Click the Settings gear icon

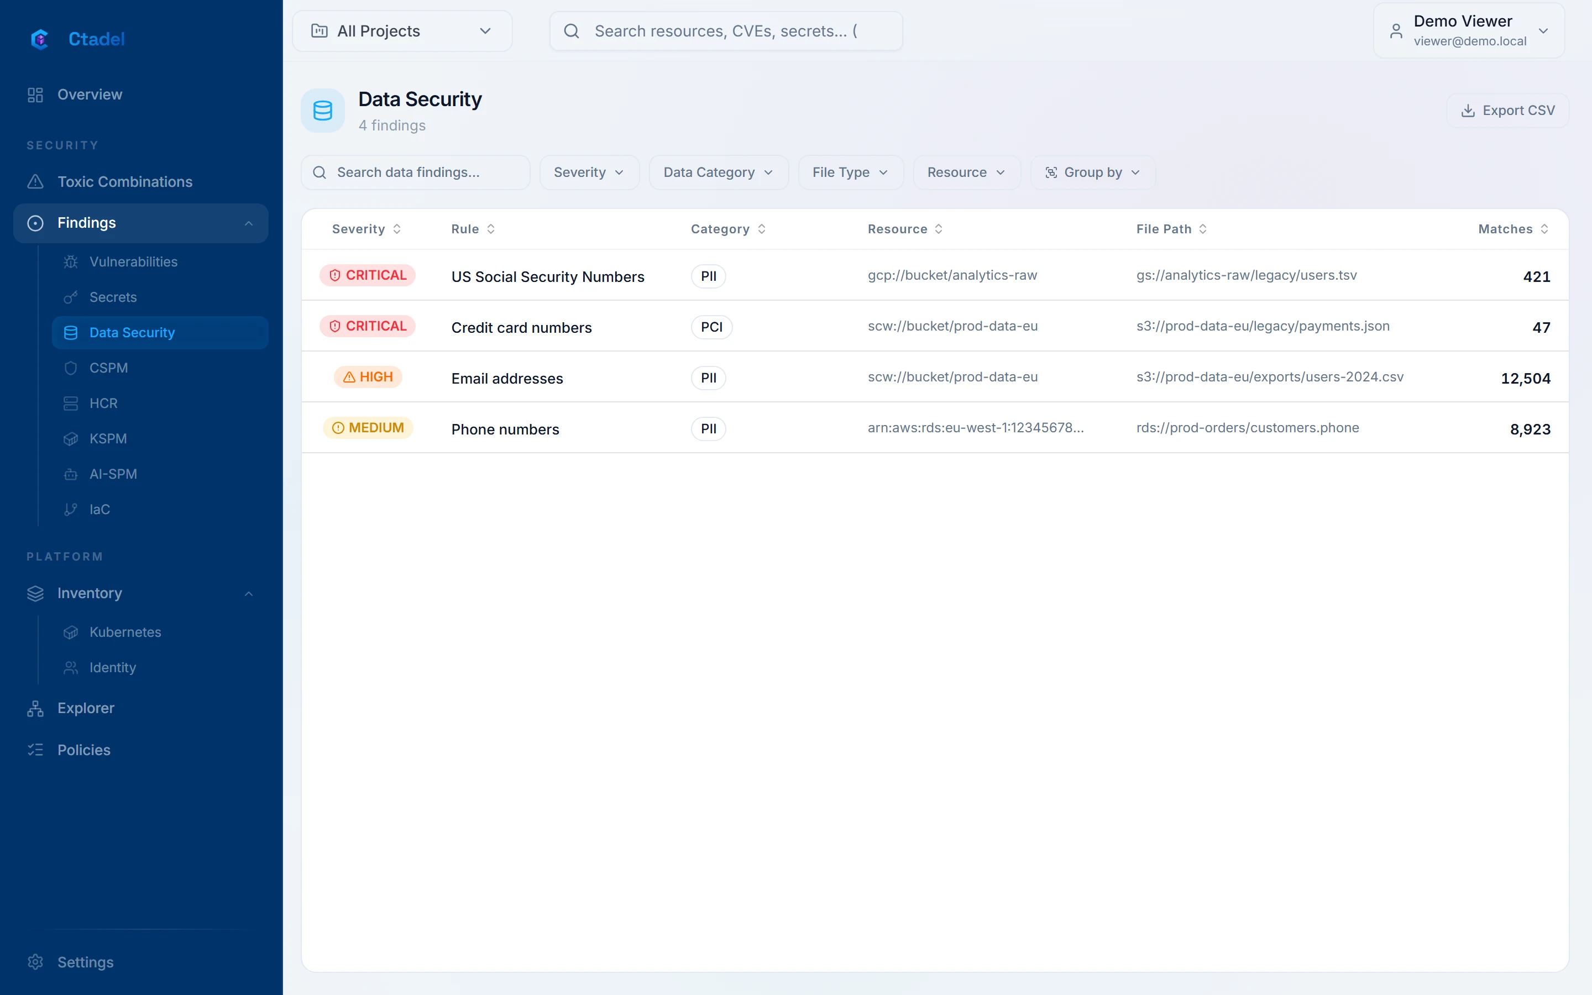35,962
